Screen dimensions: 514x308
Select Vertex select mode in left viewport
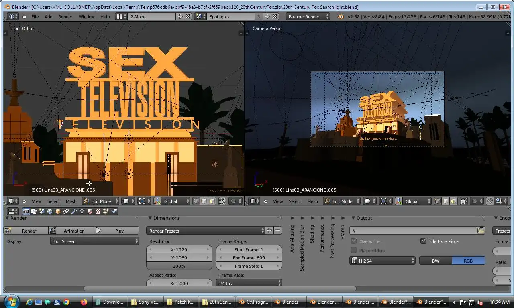196,201
